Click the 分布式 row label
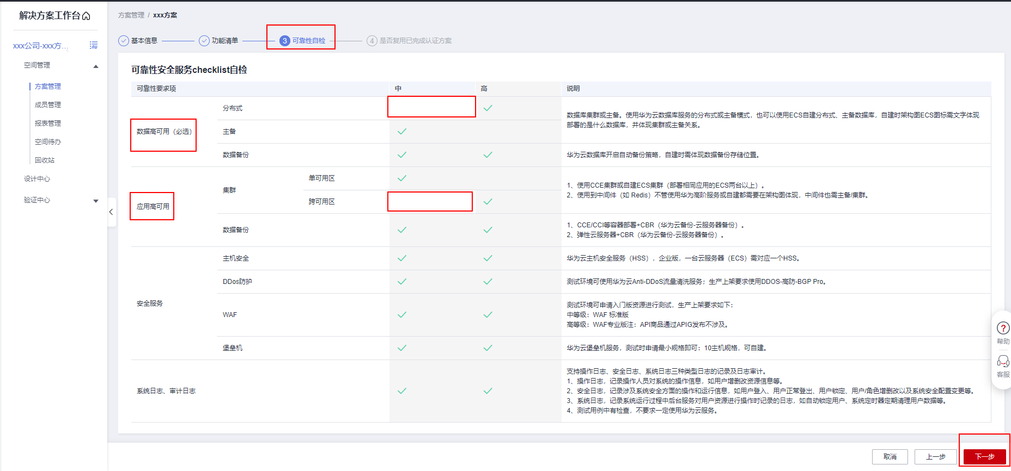Screen dimensions: 1011x471 tap(233, 108)
